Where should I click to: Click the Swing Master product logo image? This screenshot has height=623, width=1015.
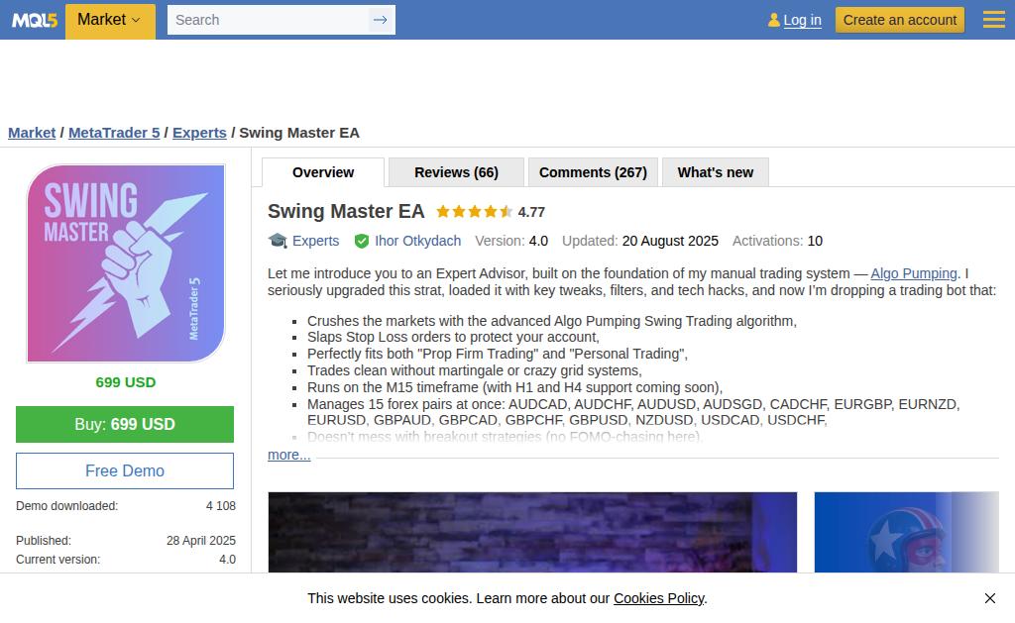pyautogui.click(x=126, y=263)
